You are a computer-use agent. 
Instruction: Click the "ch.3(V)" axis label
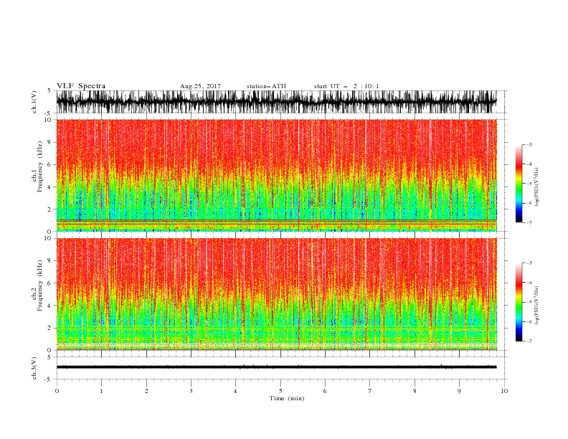coord(34,368)
